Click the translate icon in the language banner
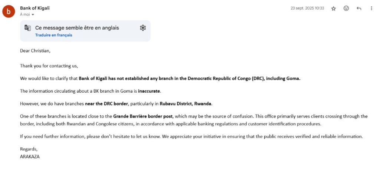 28,28
